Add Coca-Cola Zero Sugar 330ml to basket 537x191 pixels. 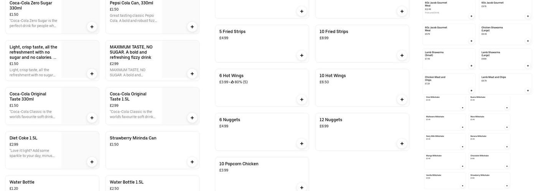[92, 27]
